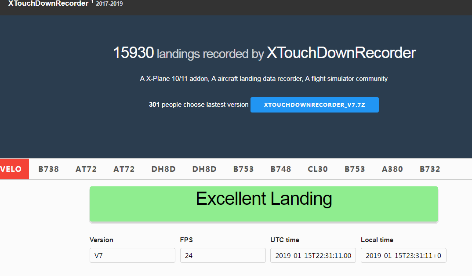This screenshot has height=276, width=472.
Task: Click the Local time field
Action: coord(403,255)
